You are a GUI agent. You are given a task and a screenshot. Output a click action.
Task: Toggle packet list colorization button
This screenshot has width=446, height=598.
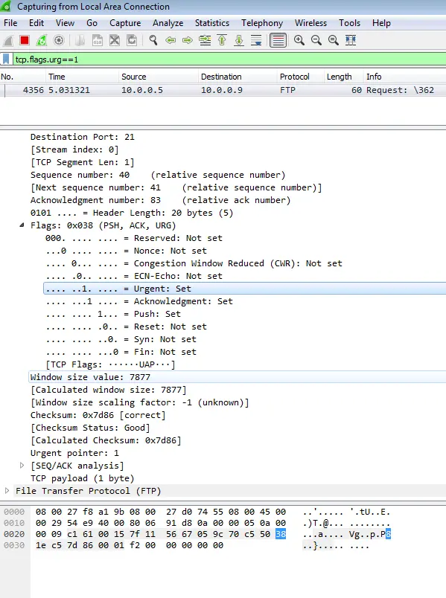point(278,40)
